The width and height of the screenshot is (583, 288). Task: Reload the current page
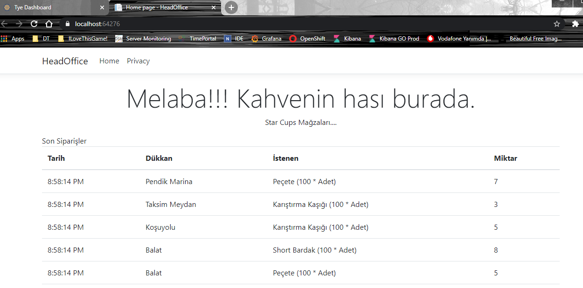(33, 23)
